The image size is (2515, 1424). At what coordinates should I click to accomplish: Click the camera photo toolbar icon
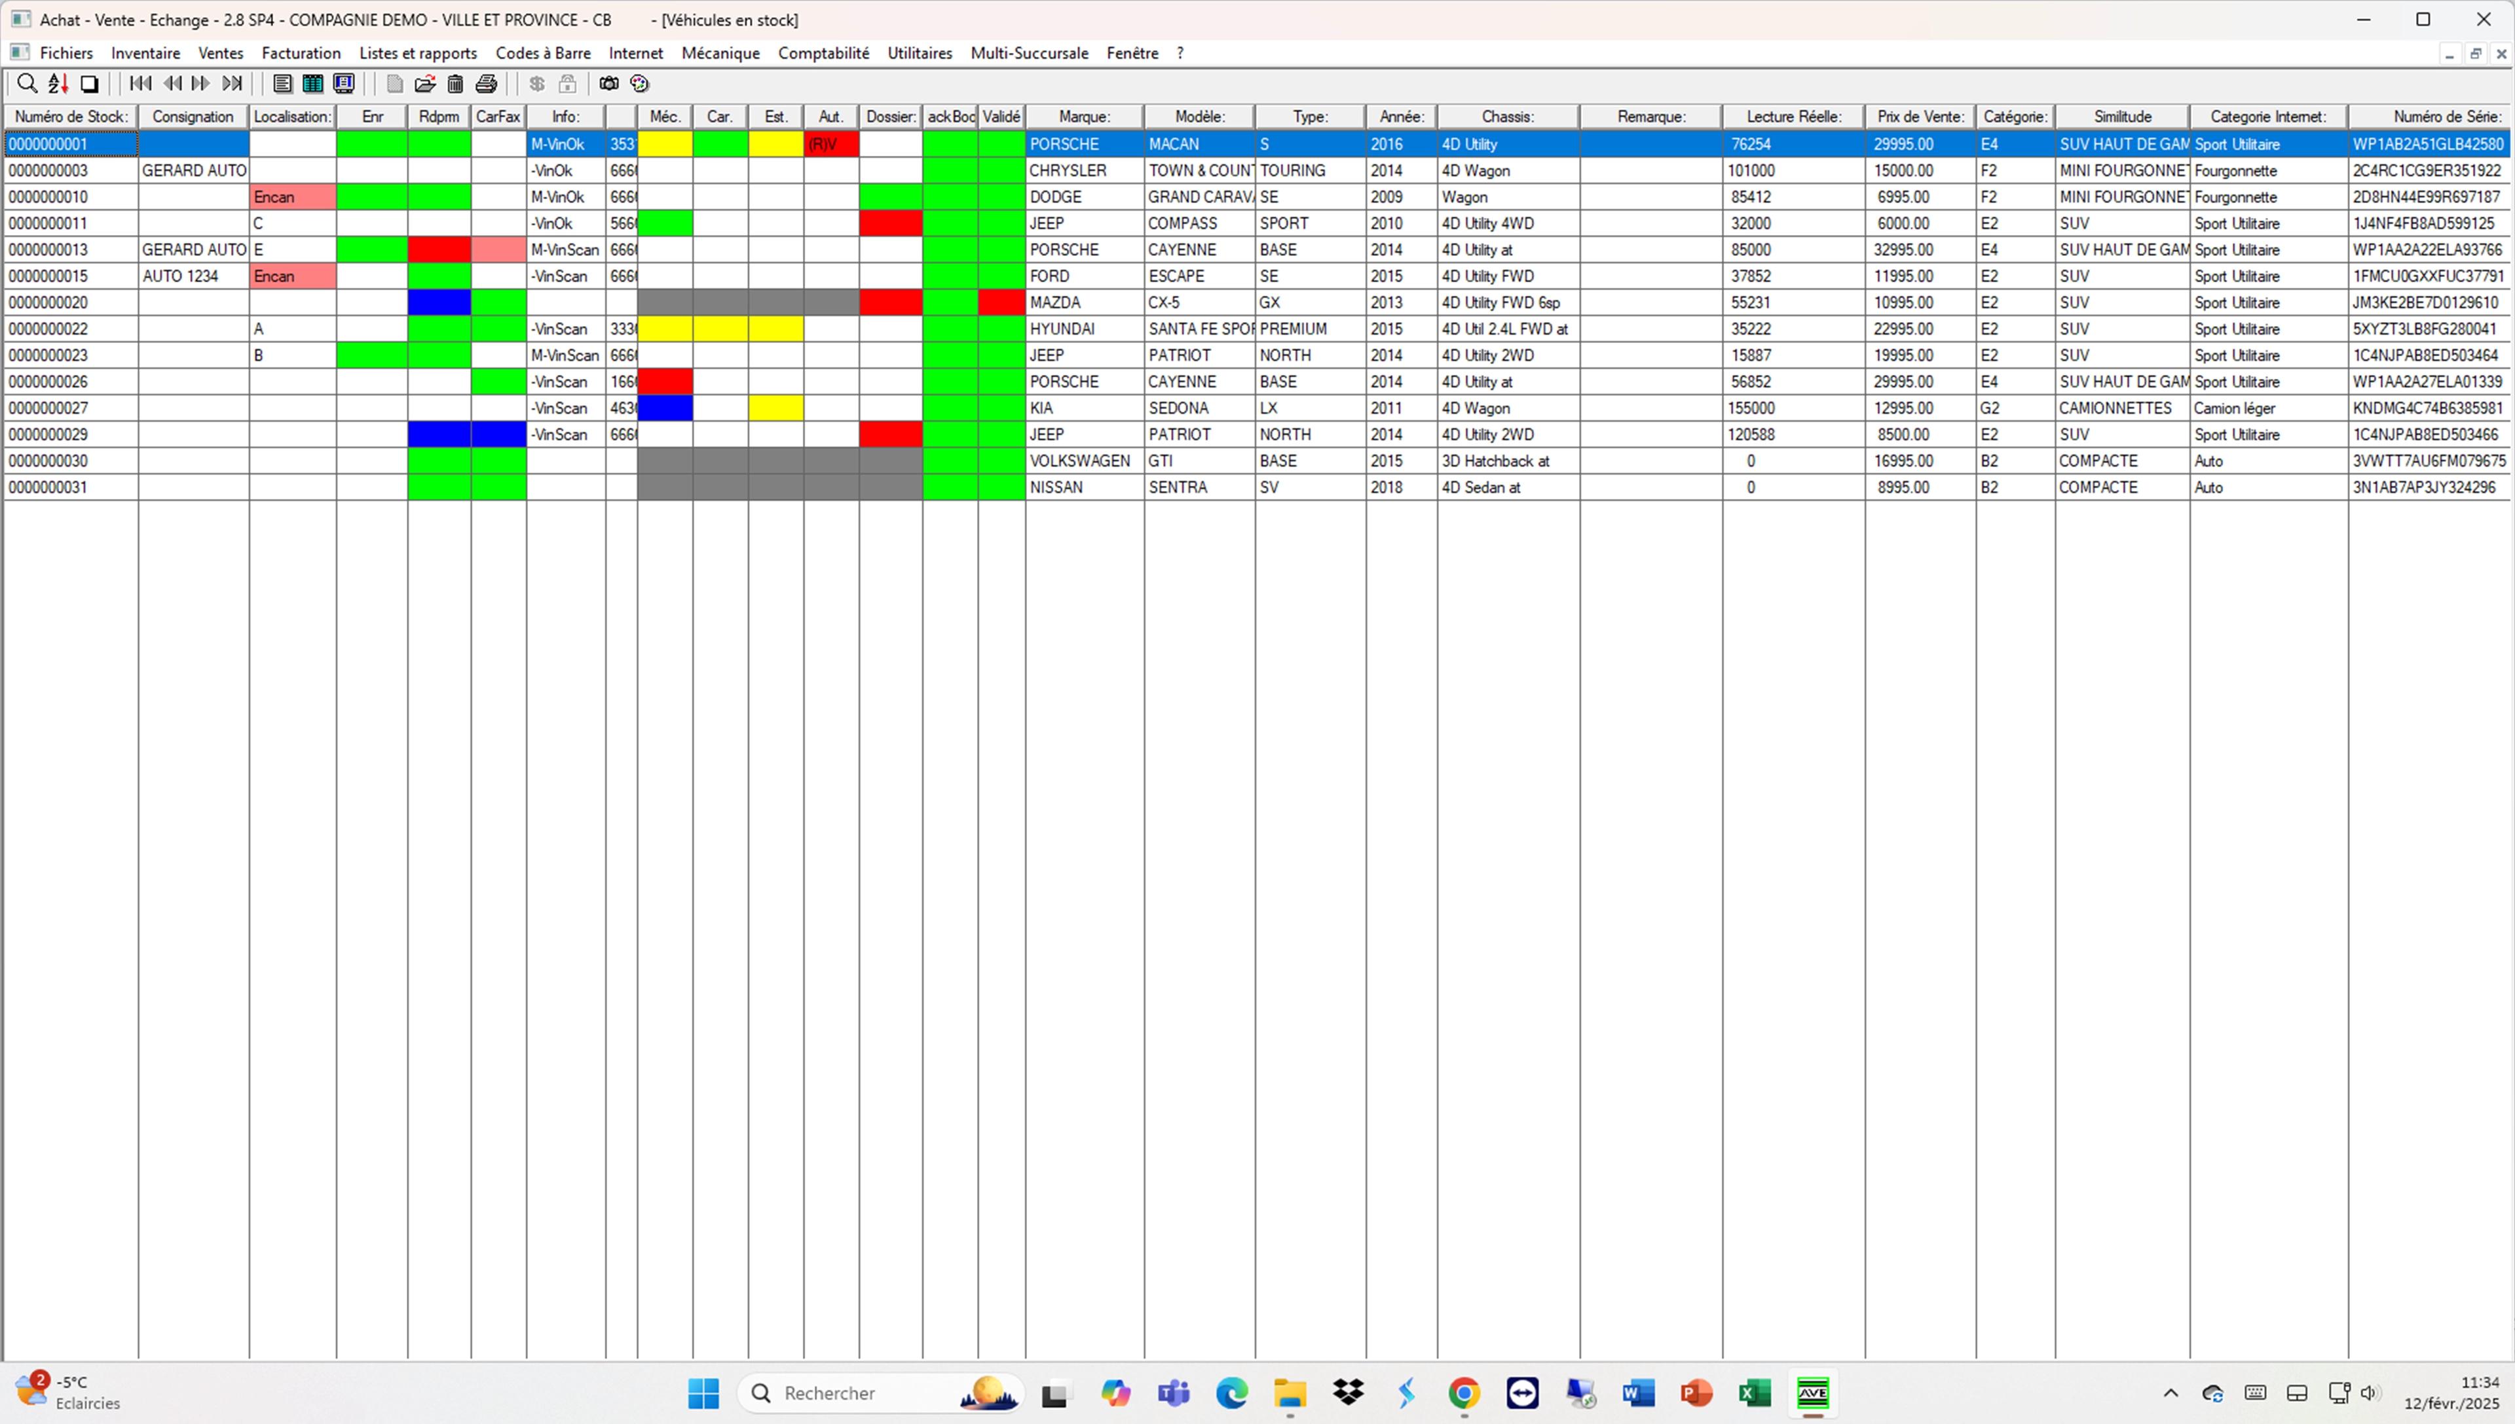click(x=608, y=83)
